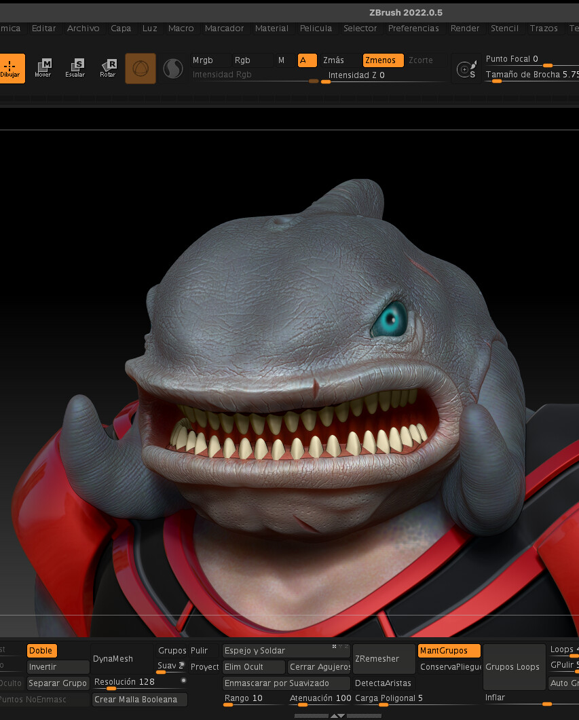Click the DetectaAristas button
579x720 pixels.
coord(384,683)
